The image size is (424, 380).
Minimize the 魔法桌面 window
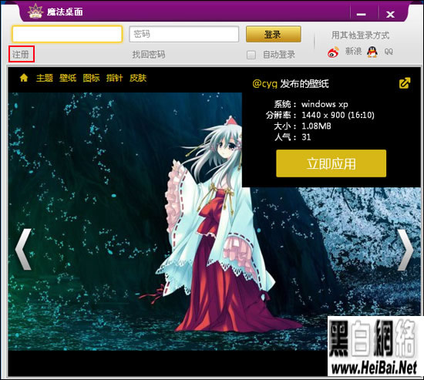(361, 14)
